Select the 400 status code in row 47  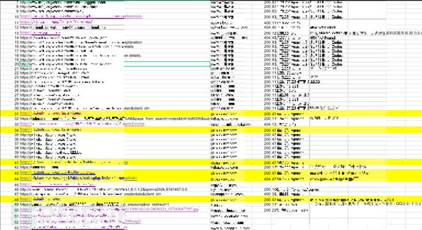267,194
